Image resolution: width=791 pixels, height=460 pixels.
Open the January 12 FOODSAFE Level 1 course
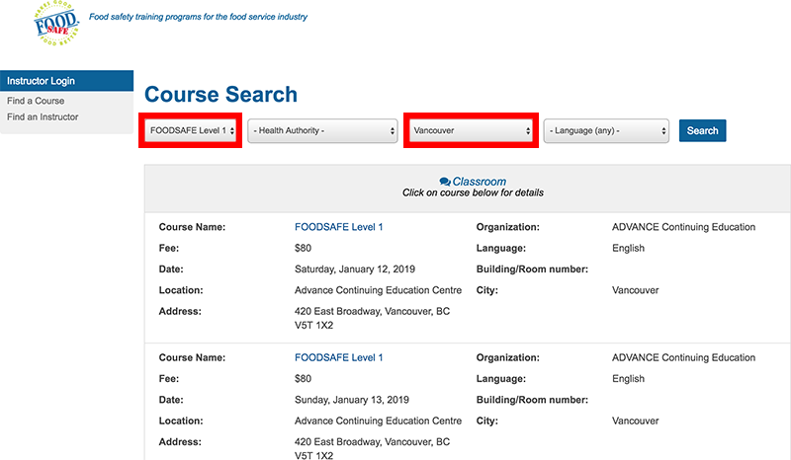(338, 227)
